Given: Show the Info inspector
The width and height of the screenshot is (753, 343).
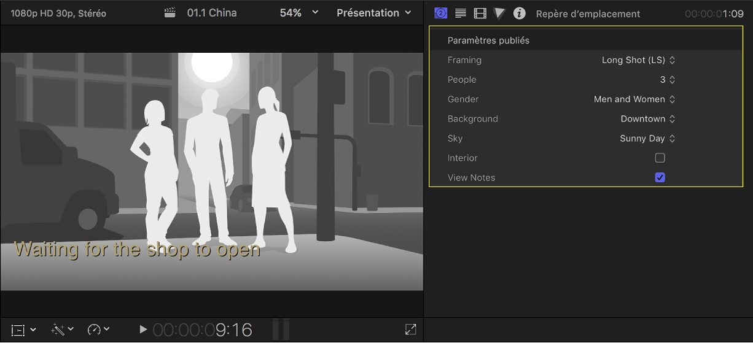Looking at the screenshot, I should (x=520, y=13).
